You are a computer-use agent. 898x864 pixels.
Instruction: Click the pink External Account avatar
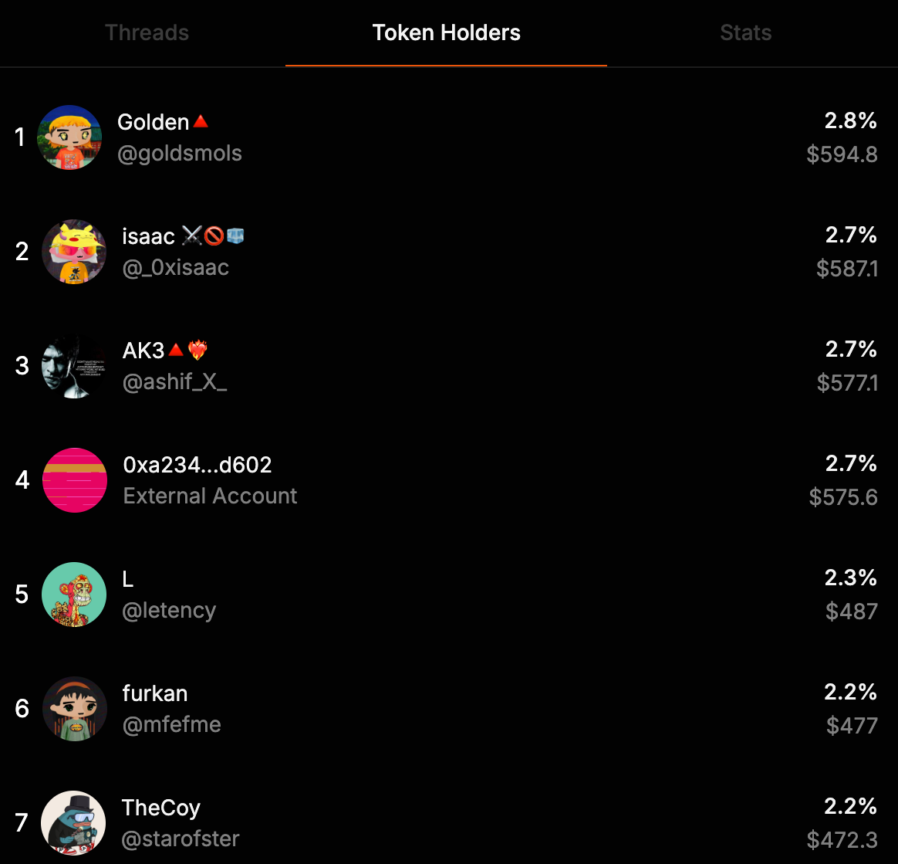(x=74, y=480)
